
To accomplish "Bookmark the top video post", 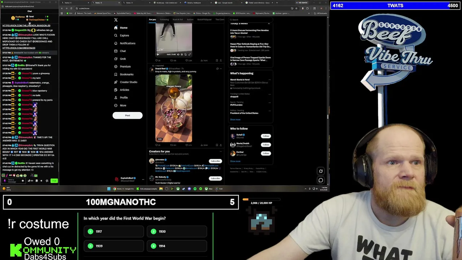I will (217, 60).
